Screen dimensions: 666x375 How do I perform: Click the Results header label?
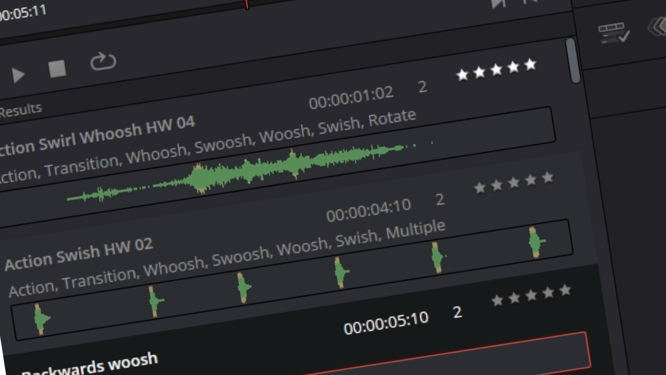(21, 110)
